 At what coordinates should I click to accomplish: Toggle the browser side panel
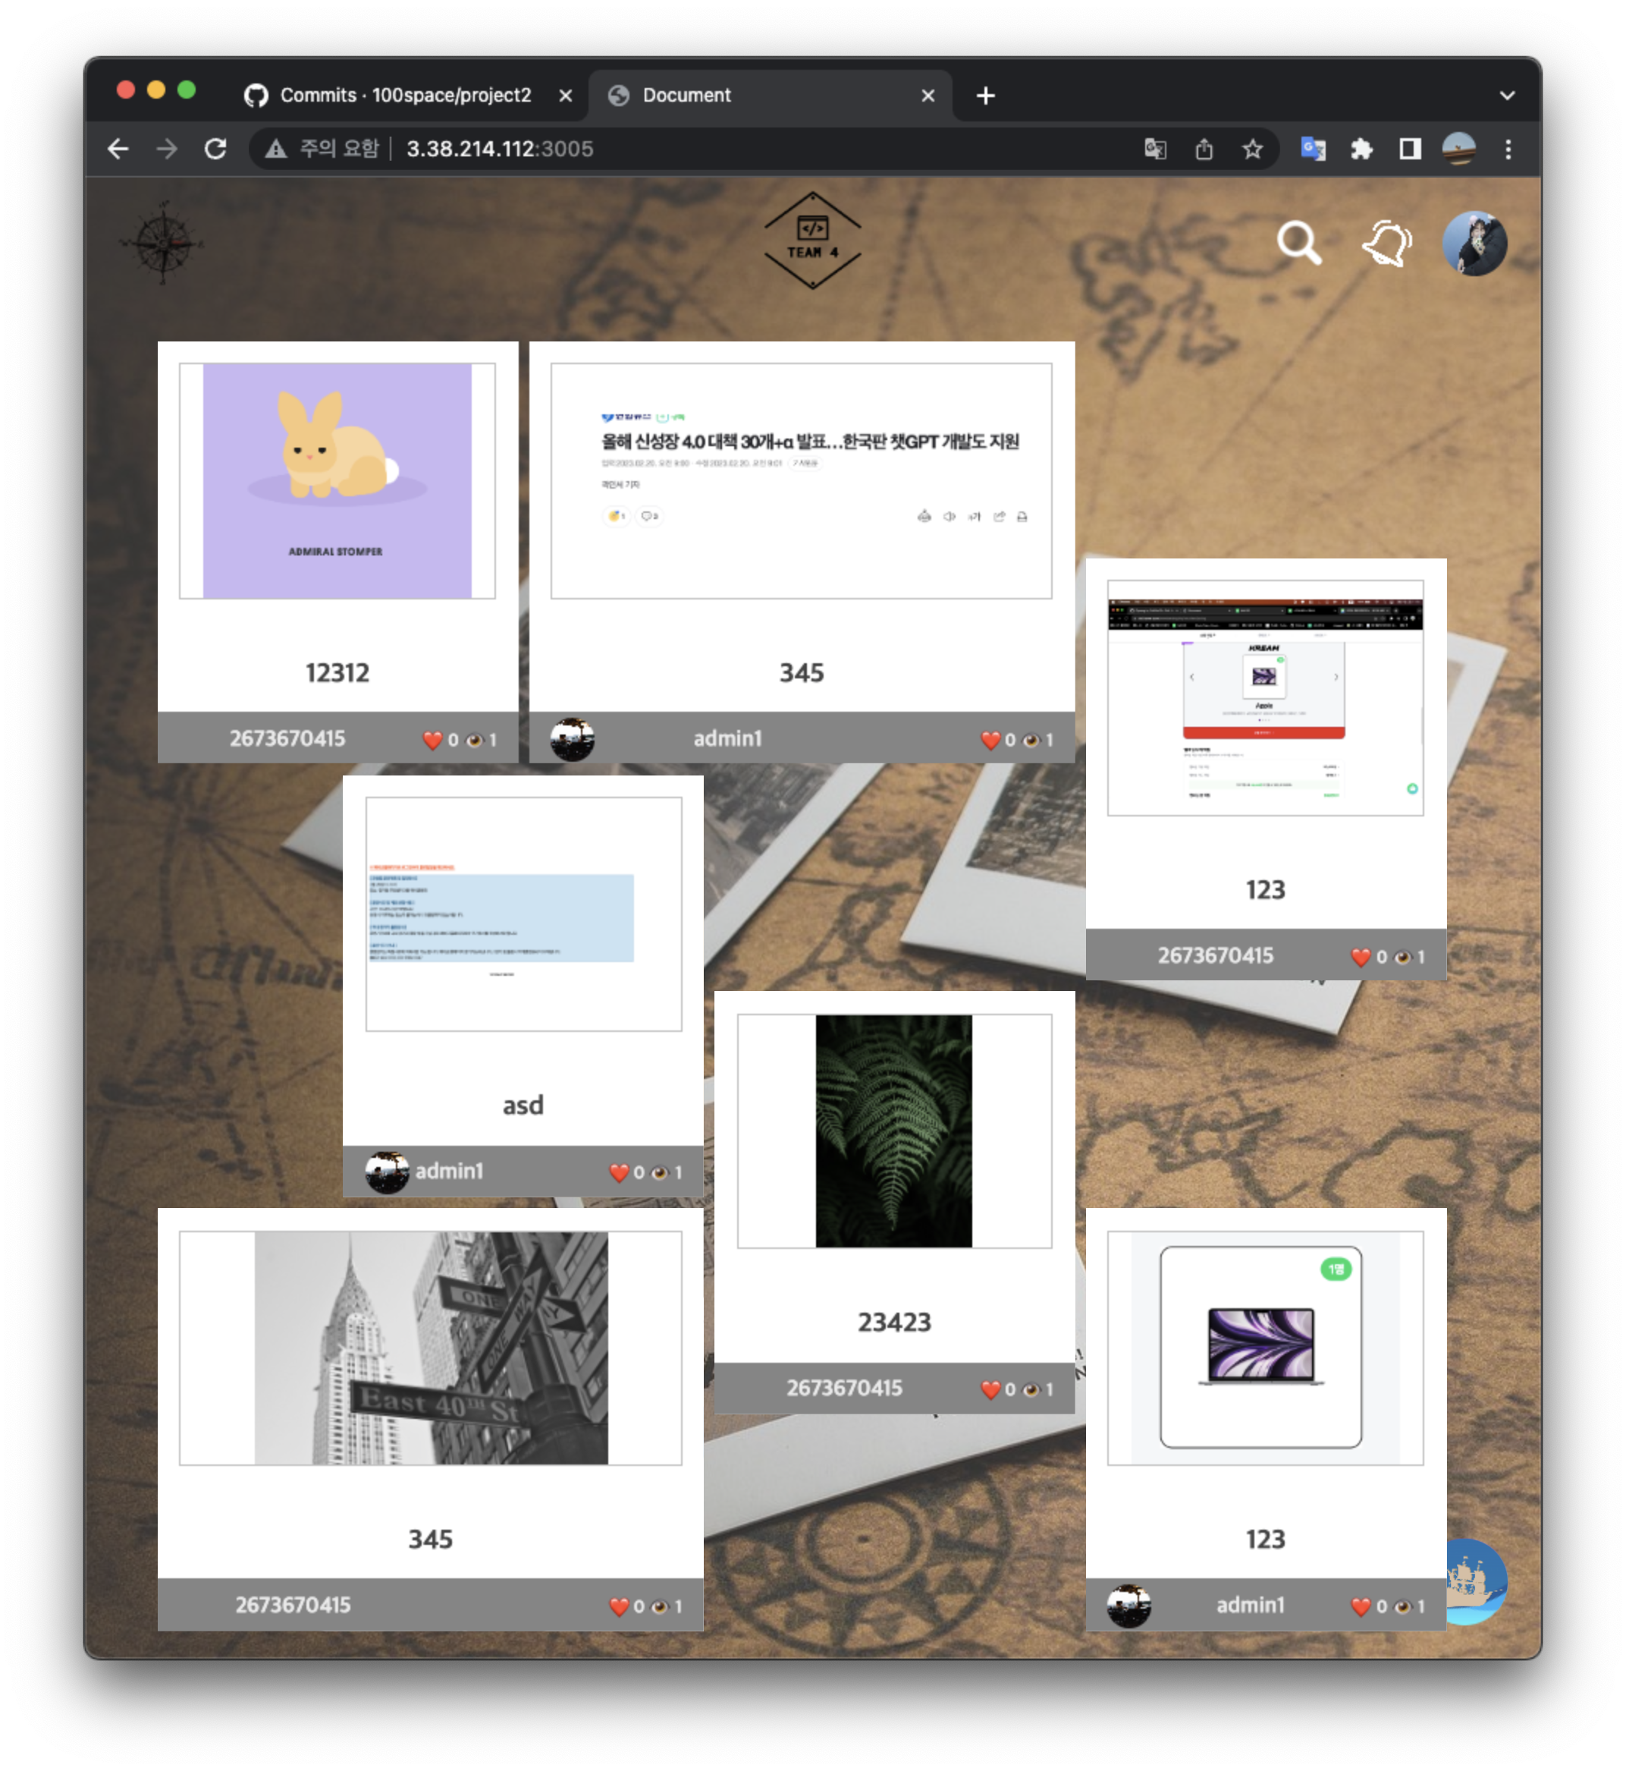[x=1410, y=149]
